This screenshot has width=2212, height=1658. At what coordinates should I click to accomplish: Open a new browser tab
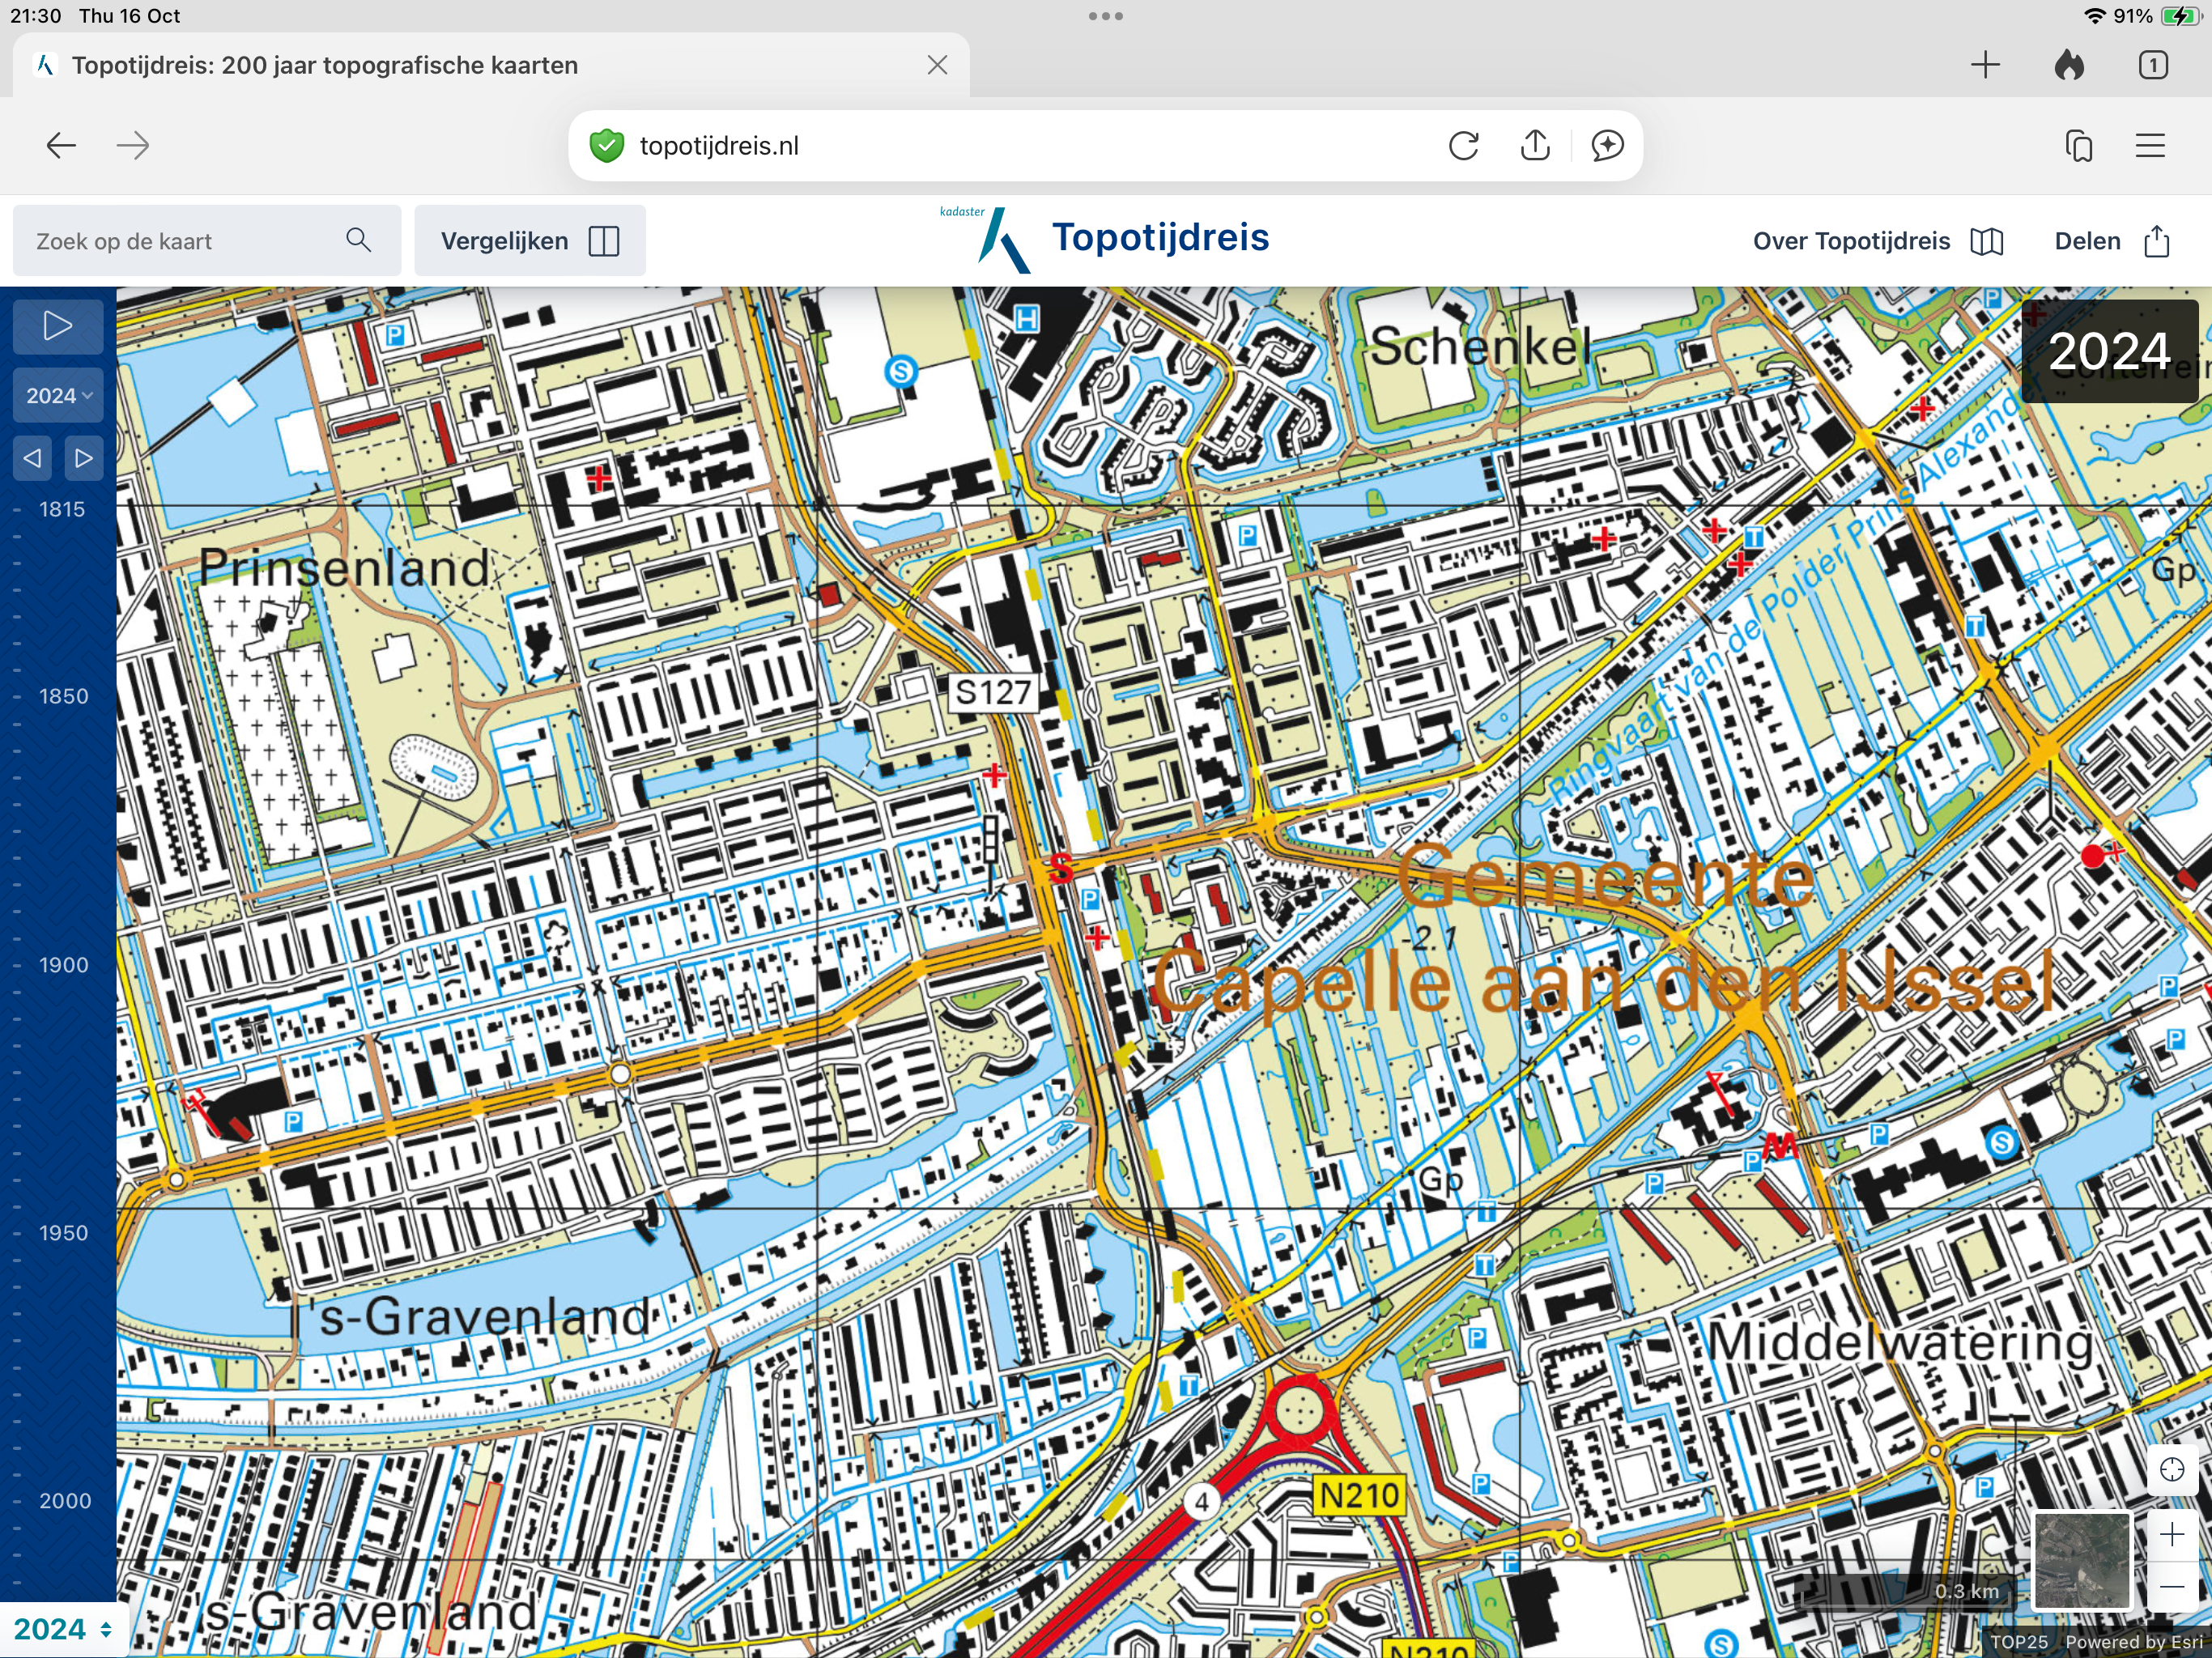[1985, 65]
